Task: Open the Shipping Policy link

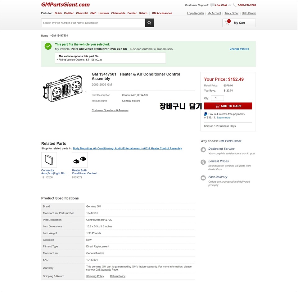Action: pos(95,276)
